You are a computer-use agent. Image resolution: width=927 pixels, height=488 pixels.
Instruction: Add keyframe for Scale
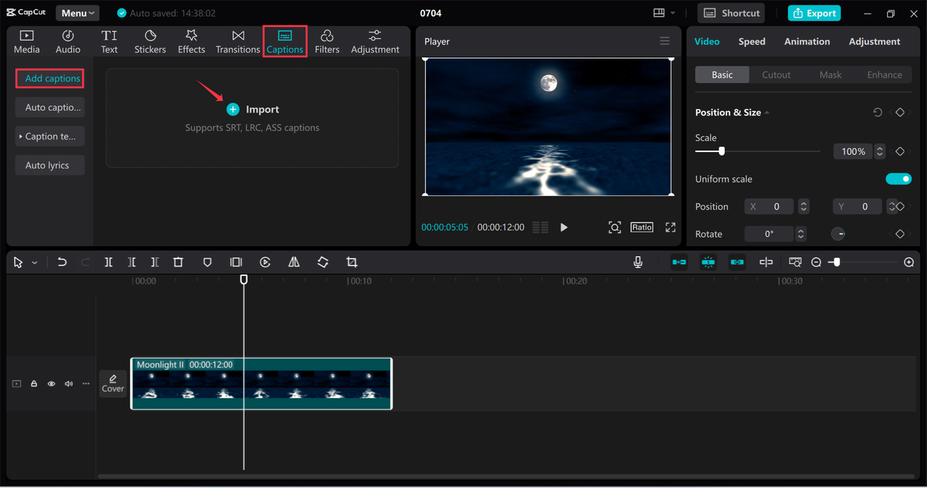point(900,151)
